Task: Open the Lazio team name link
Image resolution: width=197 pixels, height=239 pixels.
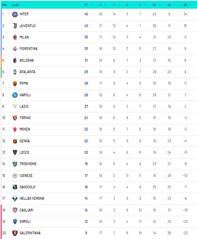Action: [24, 107]
